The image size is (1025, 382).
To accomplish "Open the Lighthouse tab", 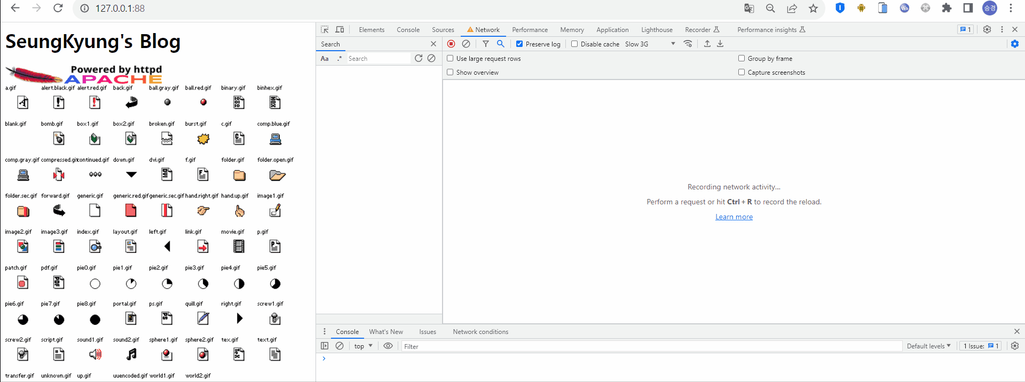I will click(657, 30).
